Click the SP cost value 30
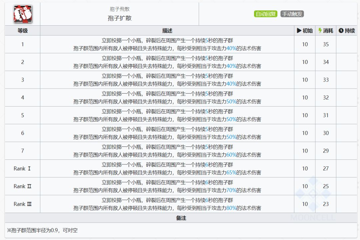This screenshot has height=240, width=360. point(326,133)
